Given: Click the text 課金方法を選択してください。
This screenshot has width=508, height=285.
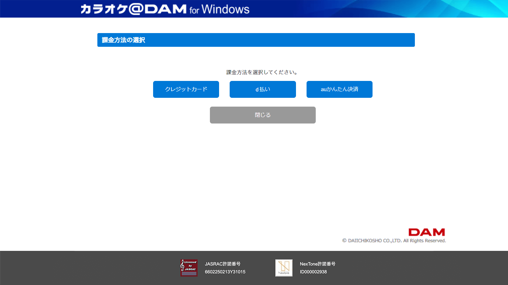Looking at the screenshot, I should pos(262,72).
